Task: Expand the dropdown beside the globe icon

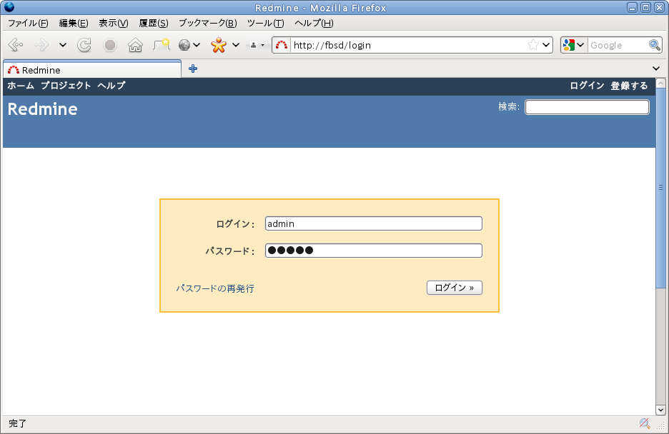Action: [197, 45]
